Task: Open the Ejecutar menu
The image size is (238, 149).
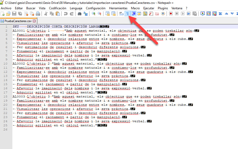Action: pos(149,8)
